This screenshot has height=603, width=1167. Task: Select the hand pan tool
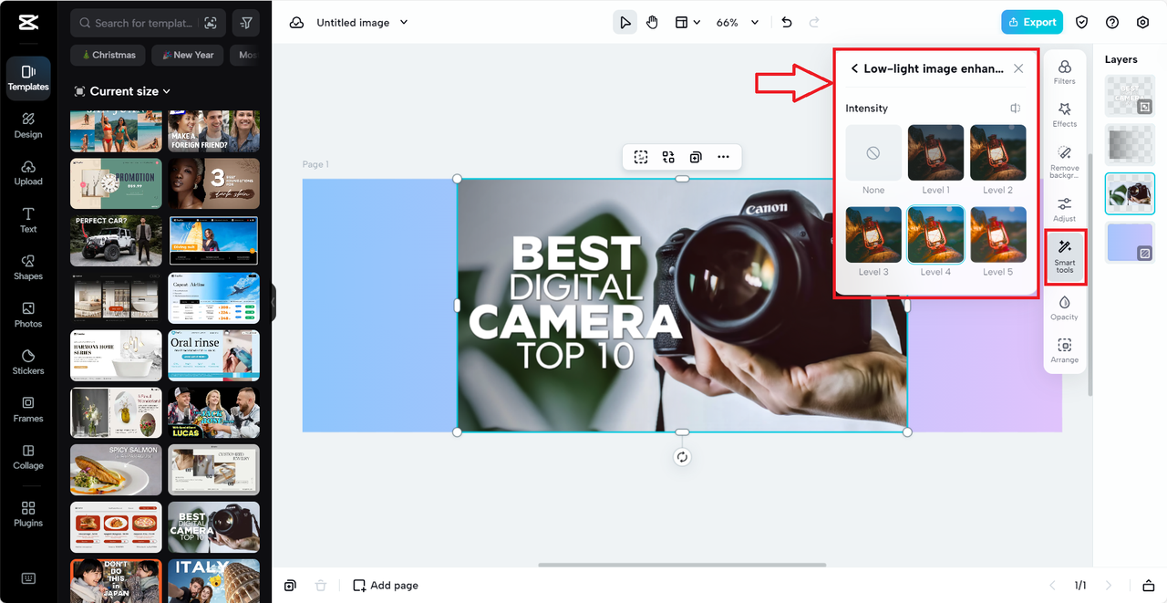pos(653,23)
